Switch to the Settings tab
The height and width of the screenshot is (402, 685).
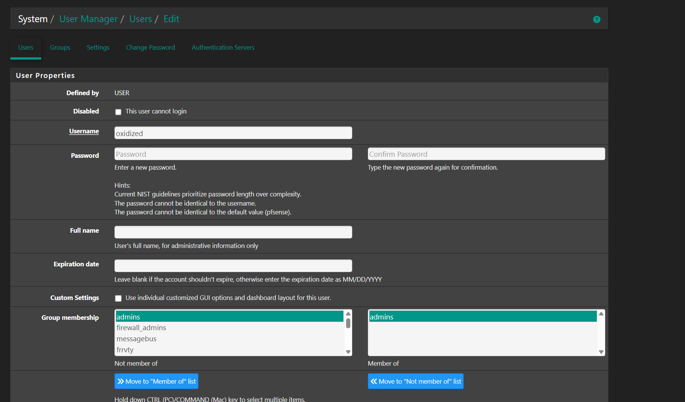click(x=98, y=47)
